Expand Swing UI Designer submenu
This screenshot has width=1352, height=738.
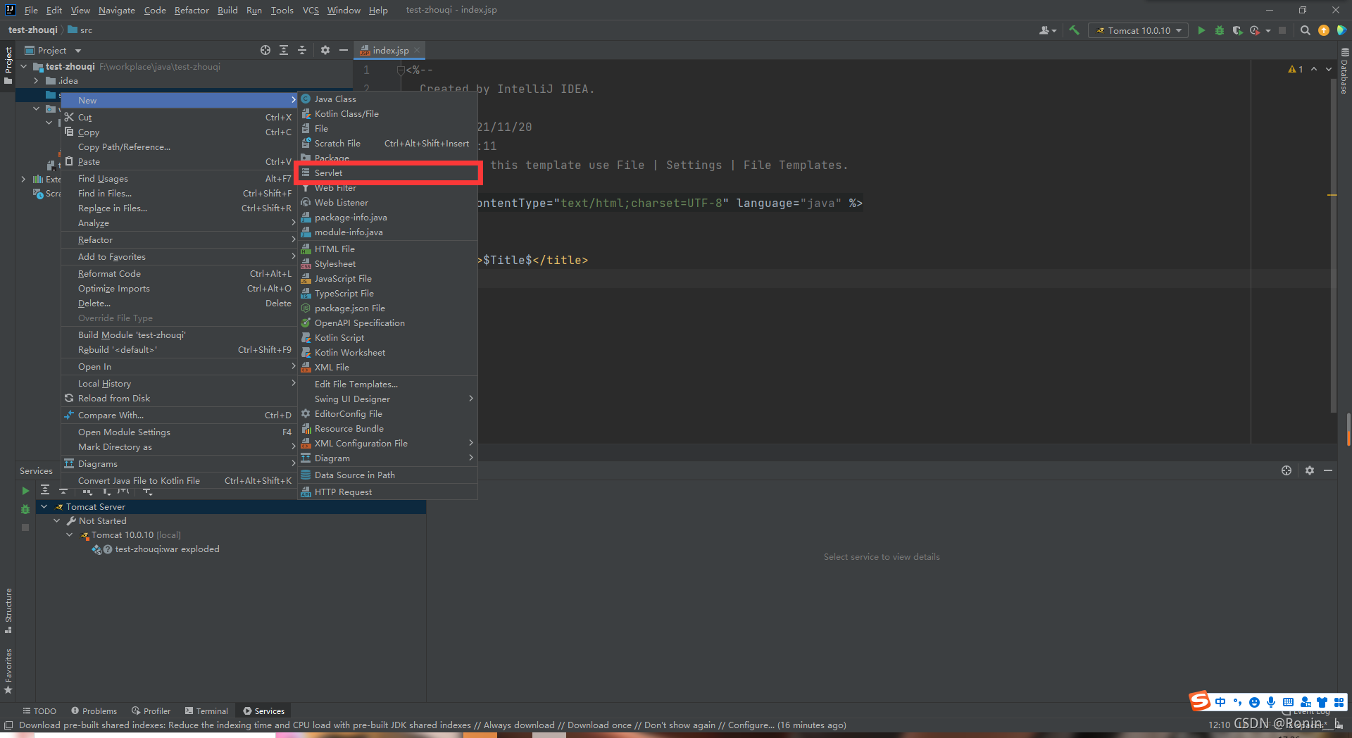(x=387, y=399)
